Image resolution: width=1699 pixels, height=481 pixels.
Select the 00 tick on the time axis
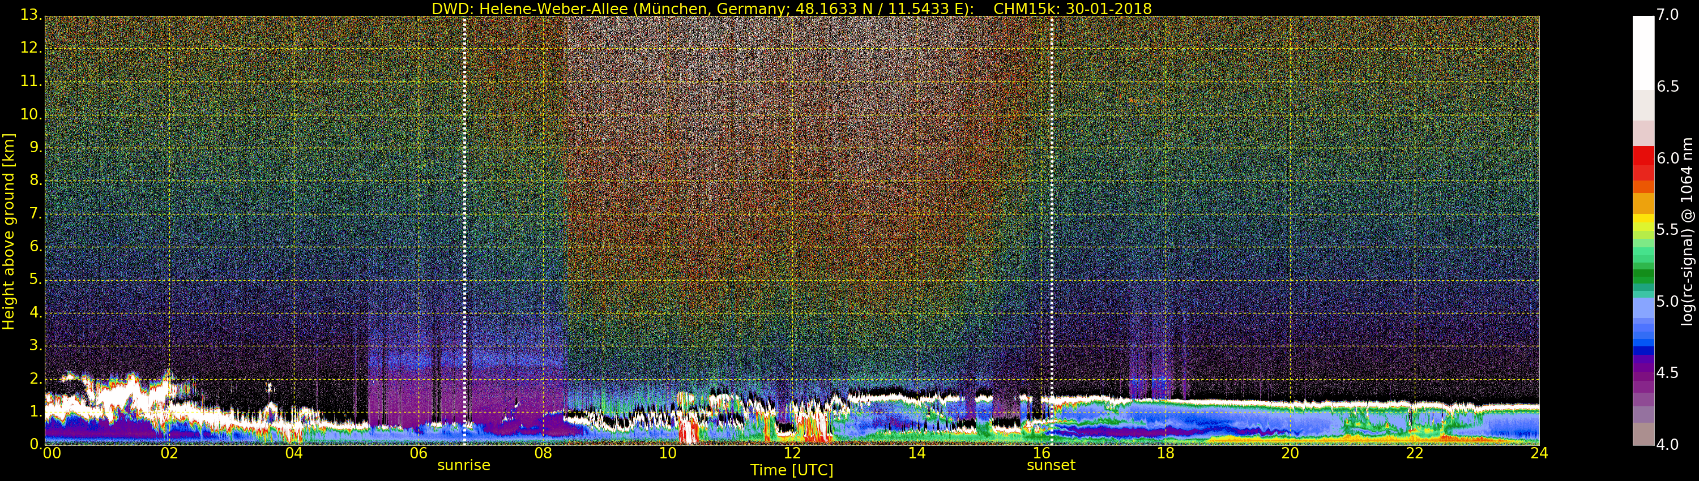tap(50, 453)
